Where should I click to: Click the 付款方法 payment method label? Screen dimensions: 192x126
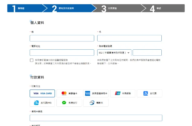coord(36,86)
